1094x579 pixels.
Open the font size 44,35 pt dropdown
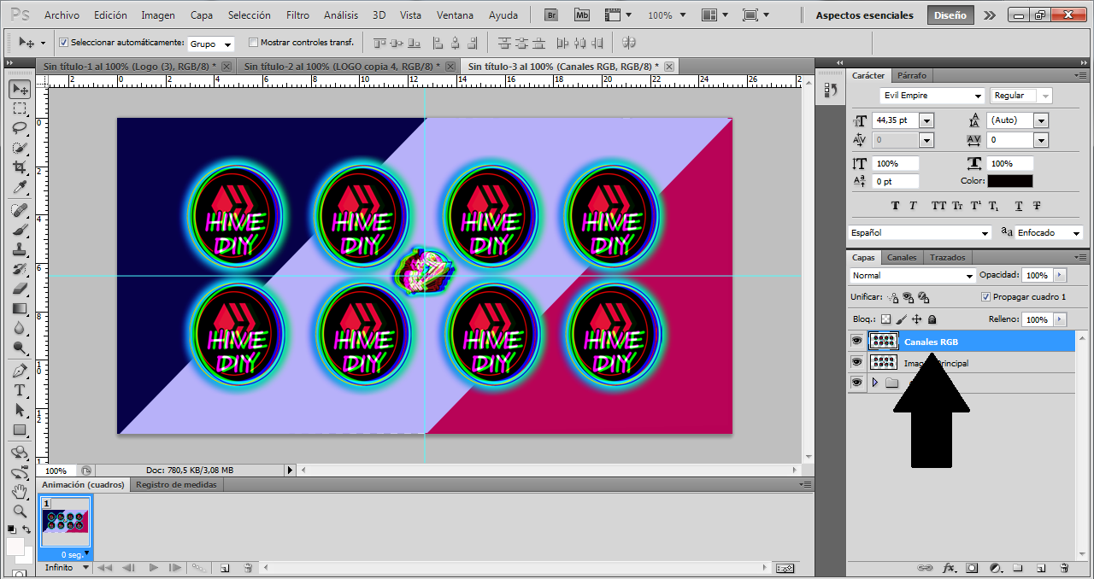click(x=926, y=120)
